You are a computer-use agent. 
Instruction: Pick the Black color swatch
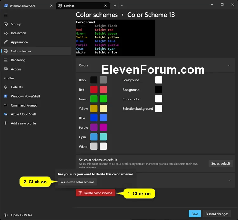point(94,80)
